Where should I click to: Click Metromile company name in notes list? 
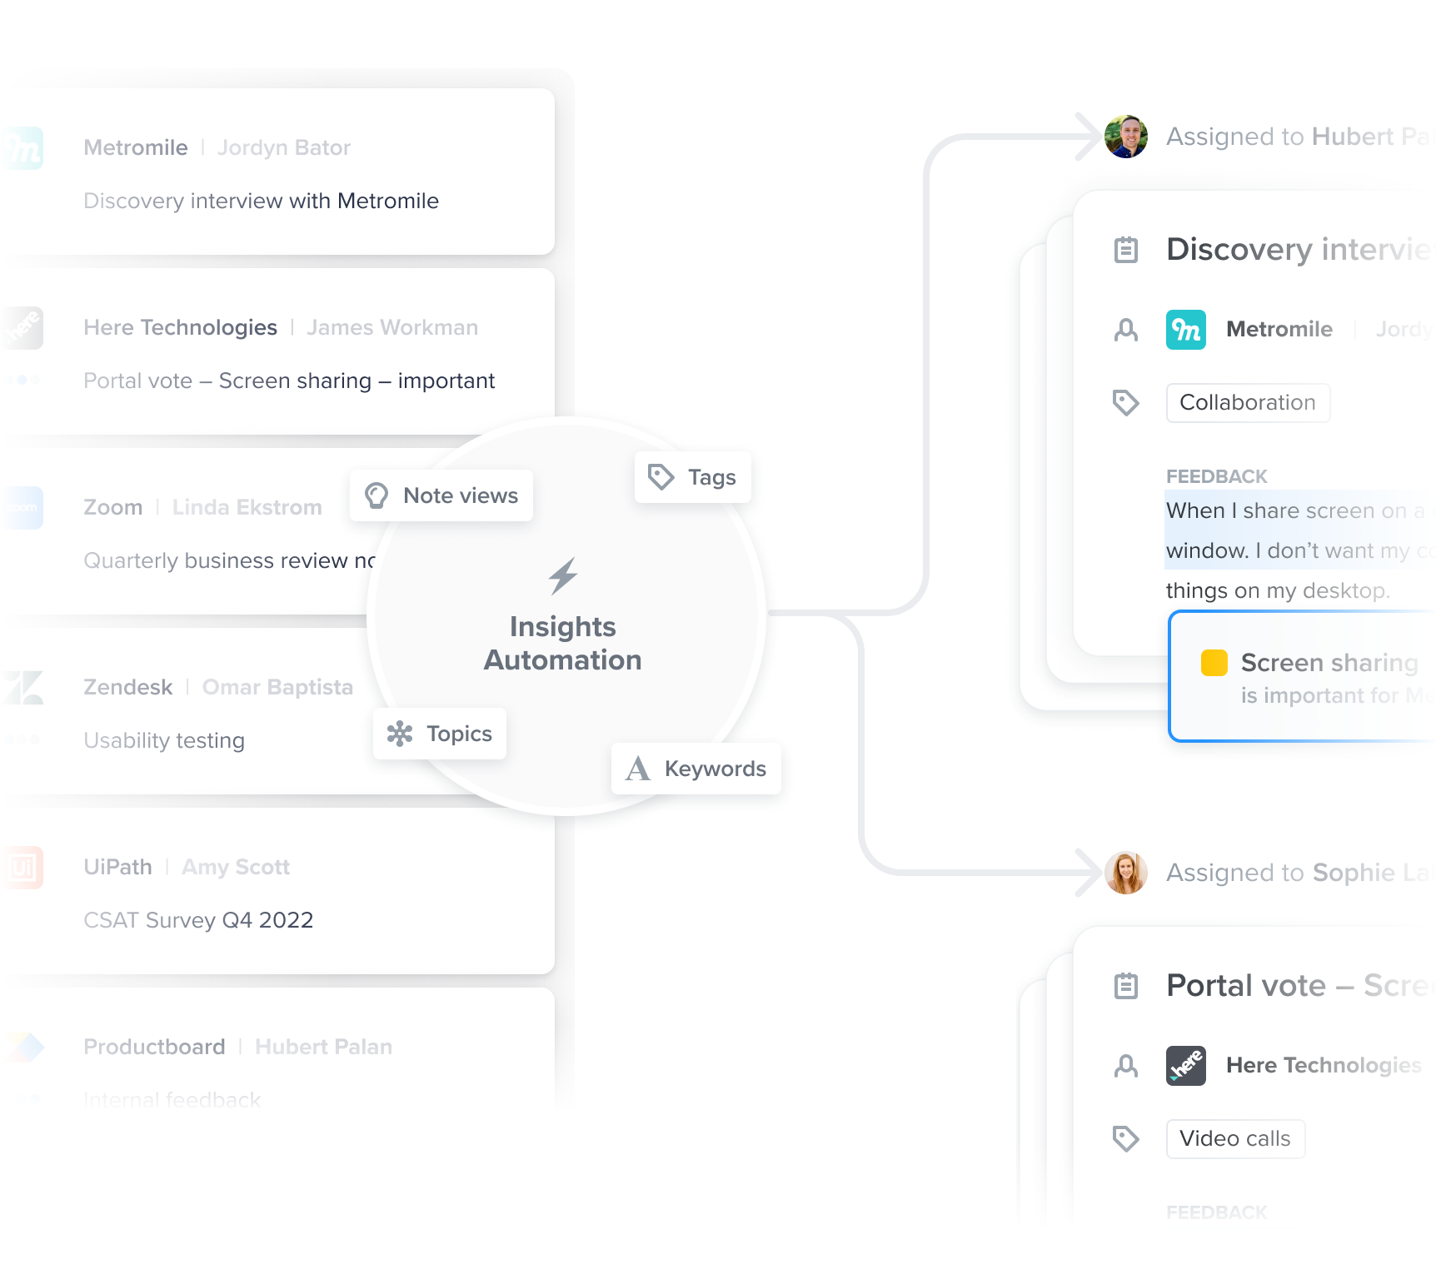136,147
